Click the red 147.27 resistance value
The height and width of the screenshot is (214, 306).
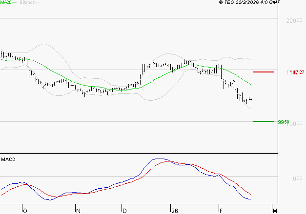[x=297, y=72]
